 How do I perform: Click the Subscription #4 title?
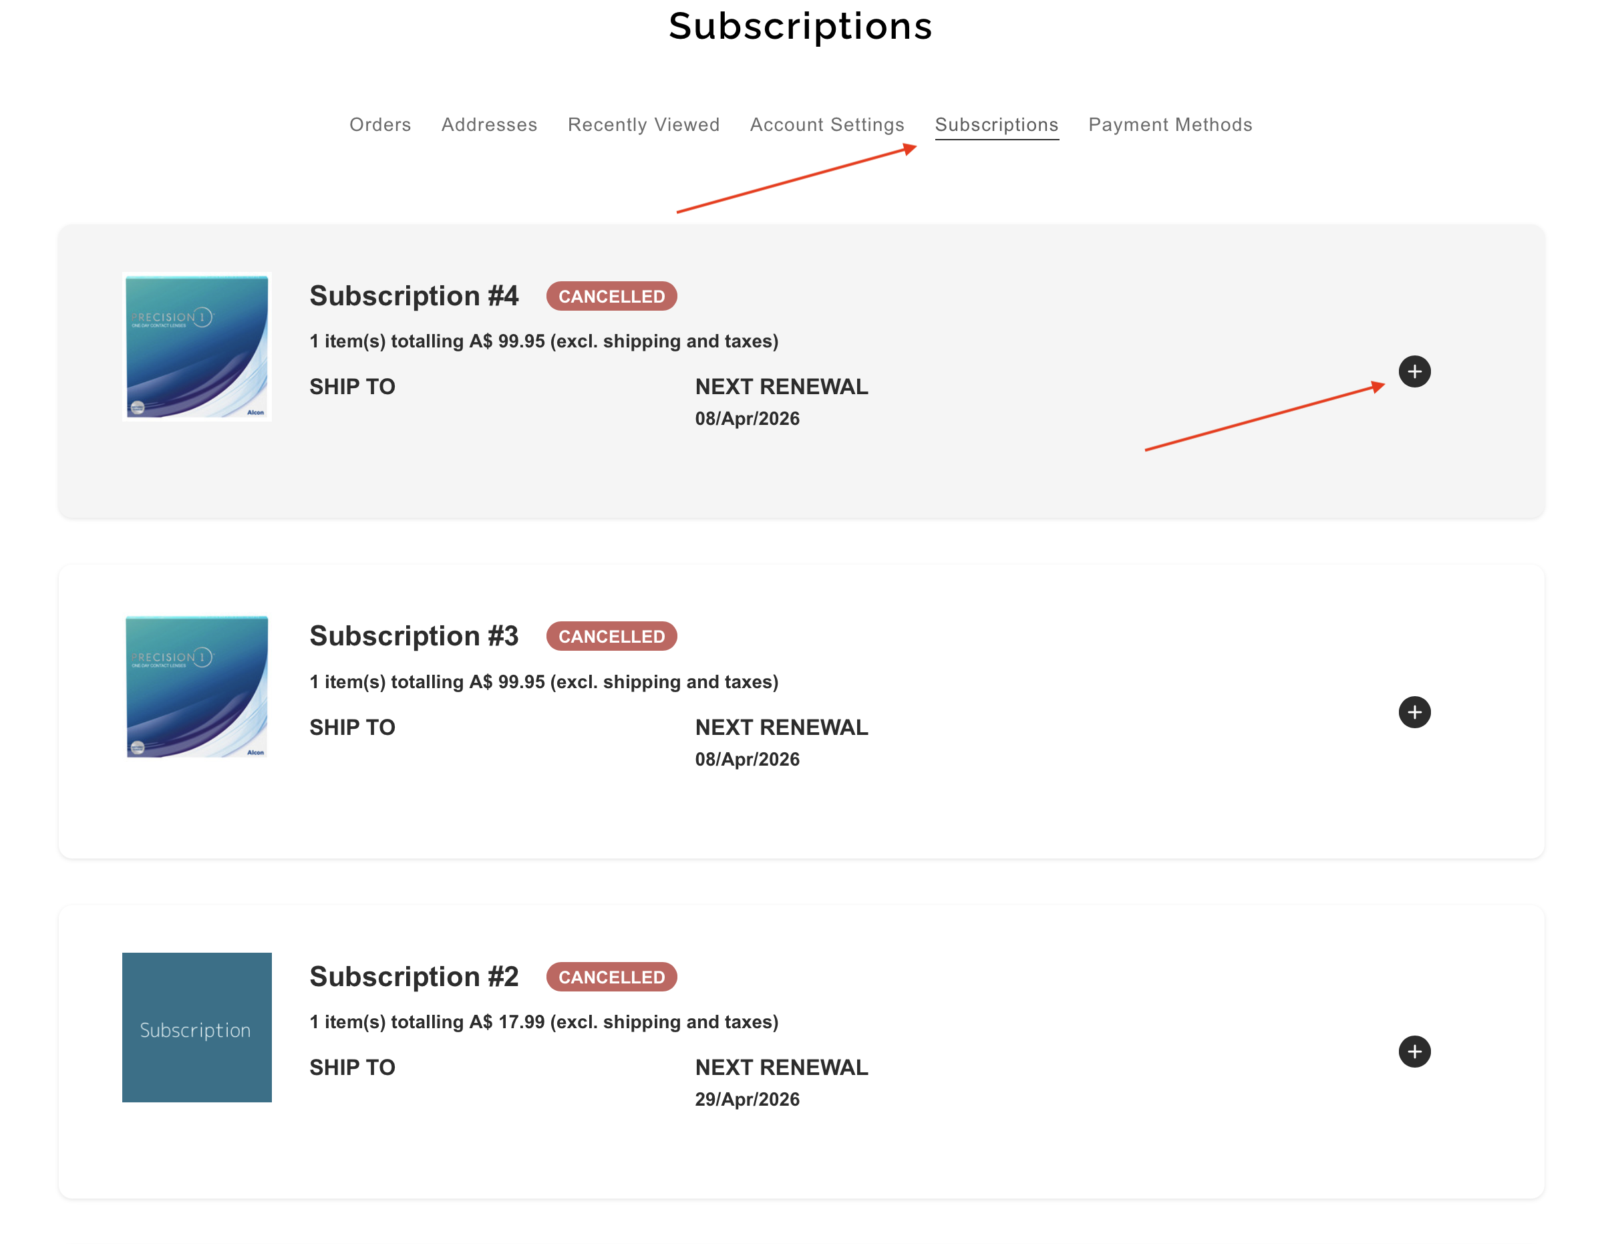point(414,296)
